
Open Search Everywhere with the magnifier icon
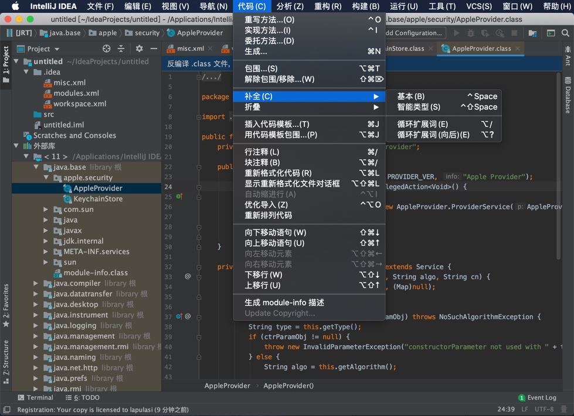(565, 33)
